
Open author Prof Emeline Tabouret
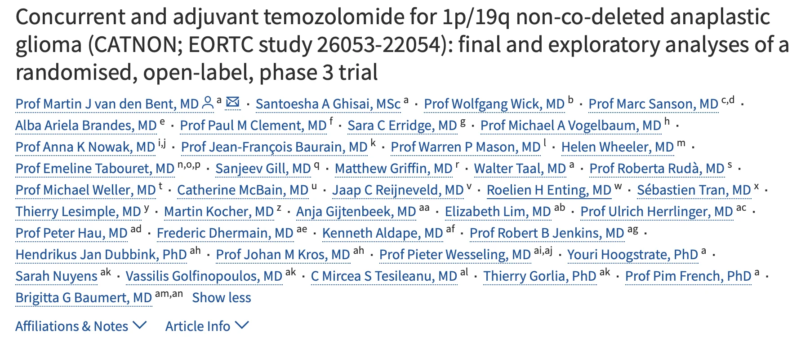tap(95, 169)
